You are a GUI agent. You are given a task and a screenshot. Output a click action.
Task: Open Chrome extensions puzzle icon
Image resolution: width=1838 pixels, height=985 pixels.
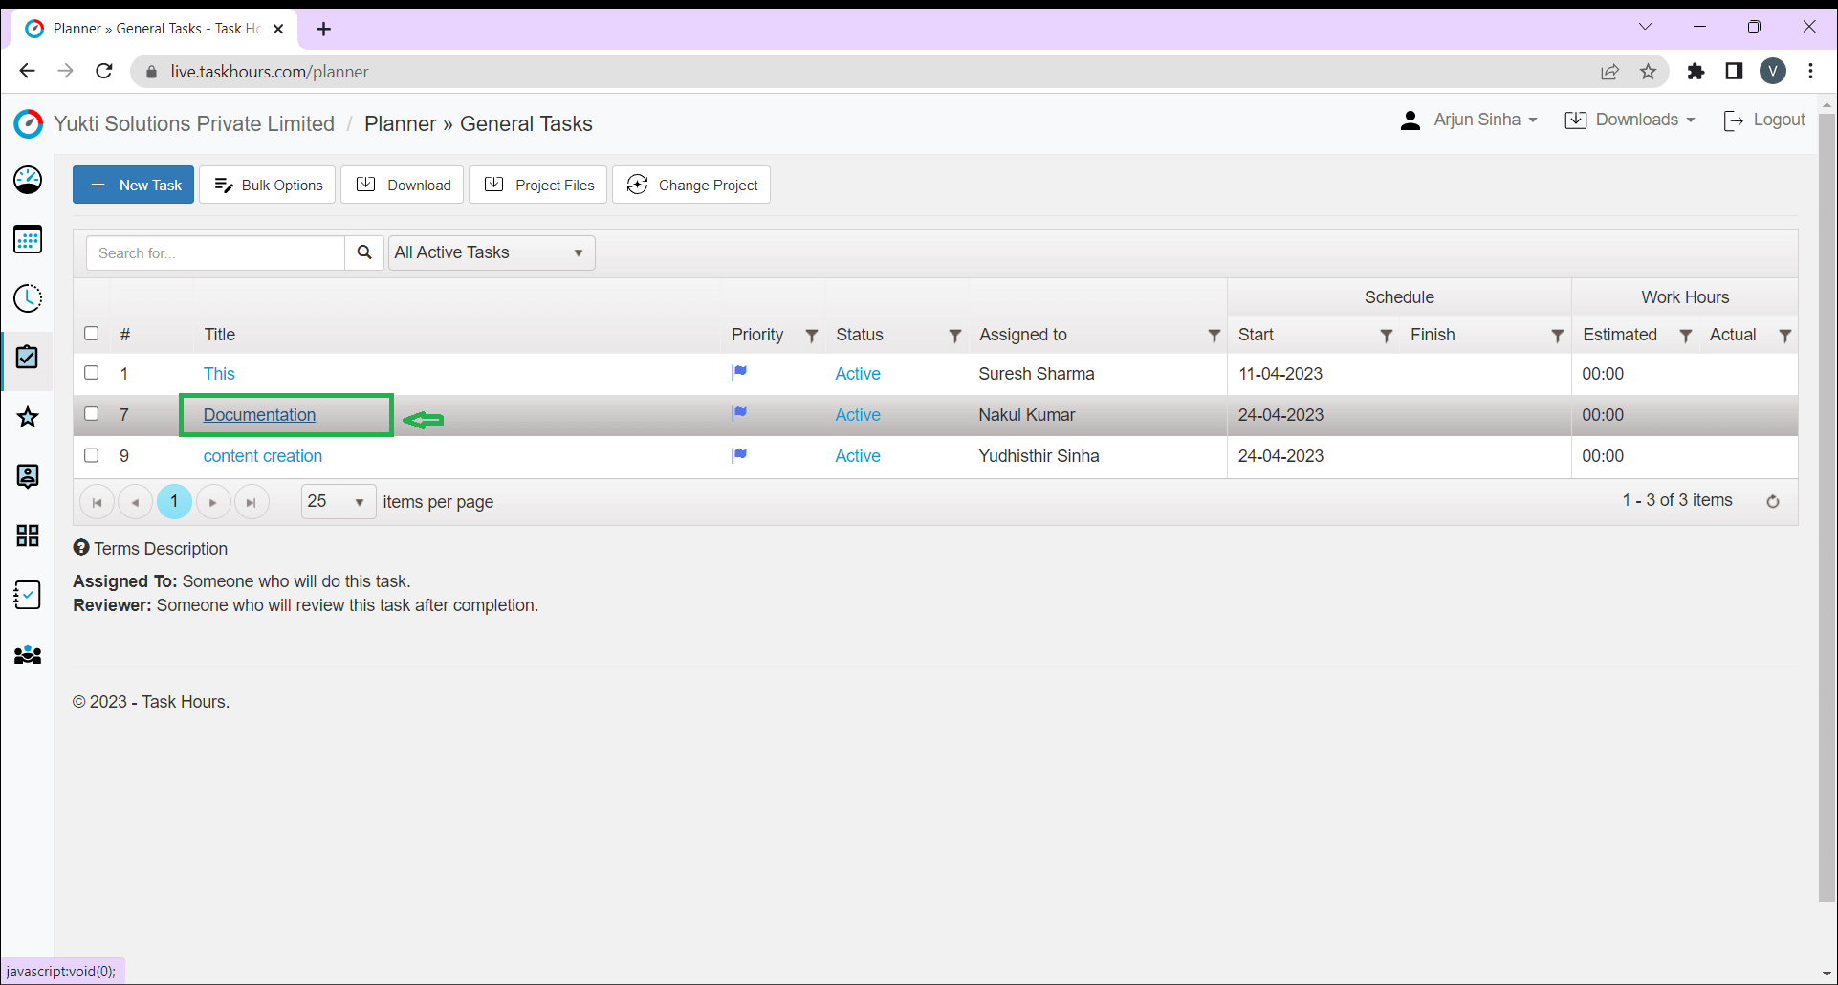point(1696,72)
